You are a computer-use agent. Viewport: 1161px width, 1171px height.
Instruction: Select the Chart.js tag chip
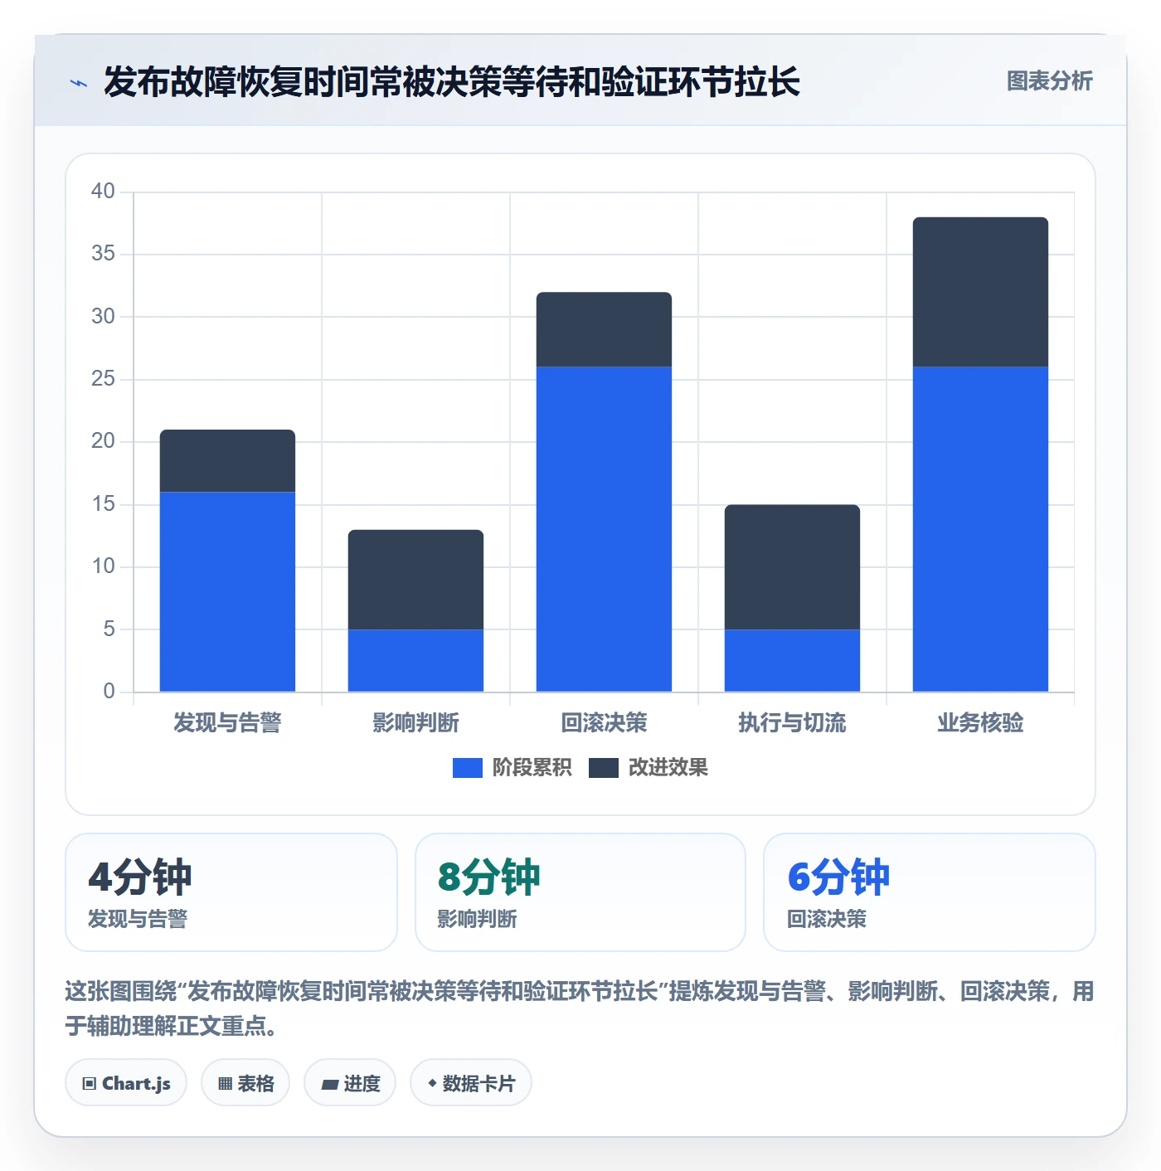pos(126,1083)
